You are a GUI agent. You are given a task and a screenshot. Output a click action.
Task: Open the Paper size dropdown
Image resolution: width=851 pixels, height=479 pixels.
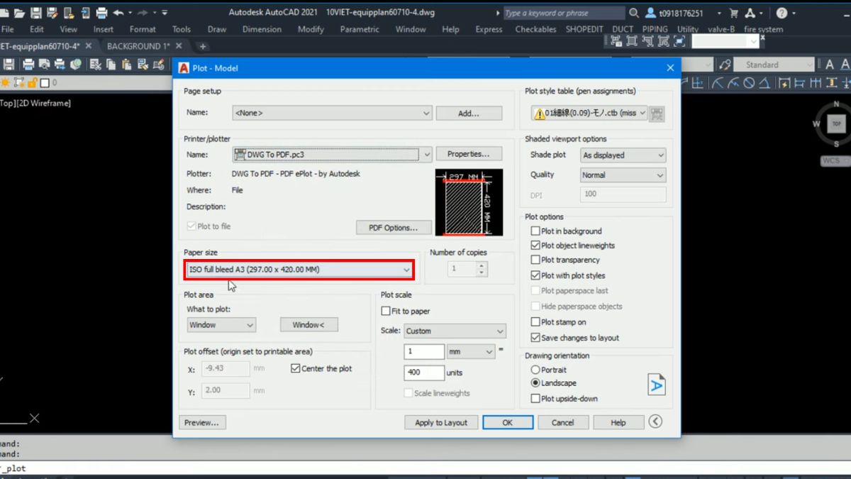click(299, 270)
